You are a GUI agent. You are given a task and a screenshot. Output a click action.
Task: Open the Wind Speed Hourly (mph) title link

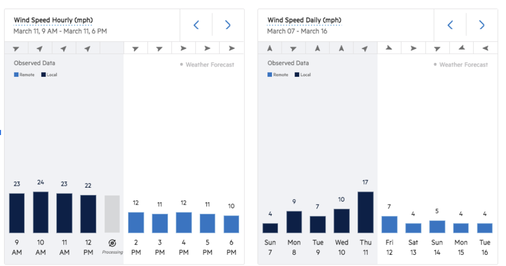pos(53,20)
